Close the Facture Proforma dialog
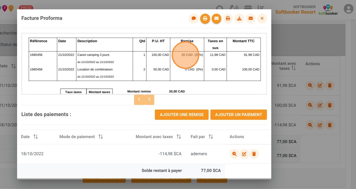The image size is (356, 189). click(262, 18)
